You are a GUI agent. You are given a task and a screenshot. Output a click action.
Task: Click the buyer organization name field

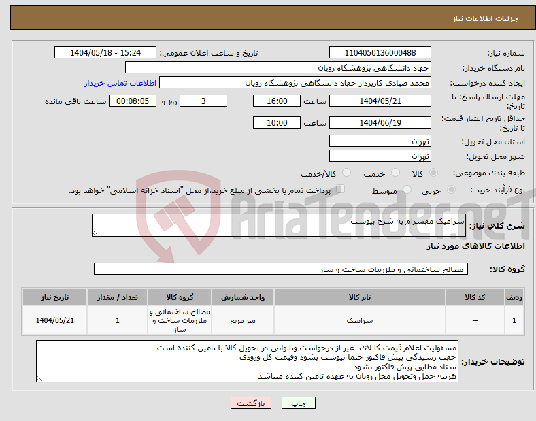pyautogui.click(x=278, y=67)
